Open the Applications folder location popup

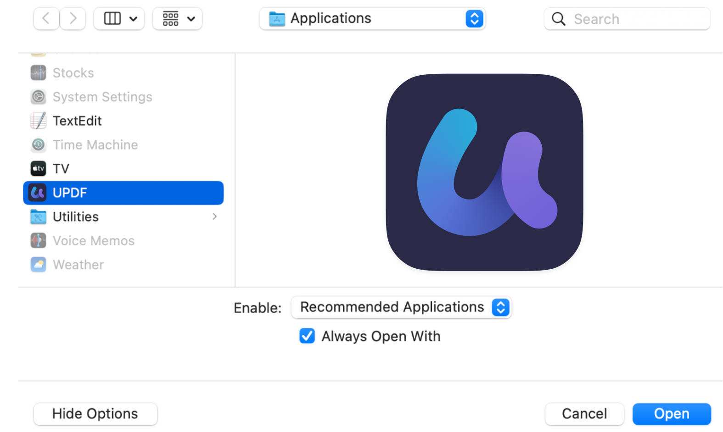pyautogui.click(x=372, y=19)
